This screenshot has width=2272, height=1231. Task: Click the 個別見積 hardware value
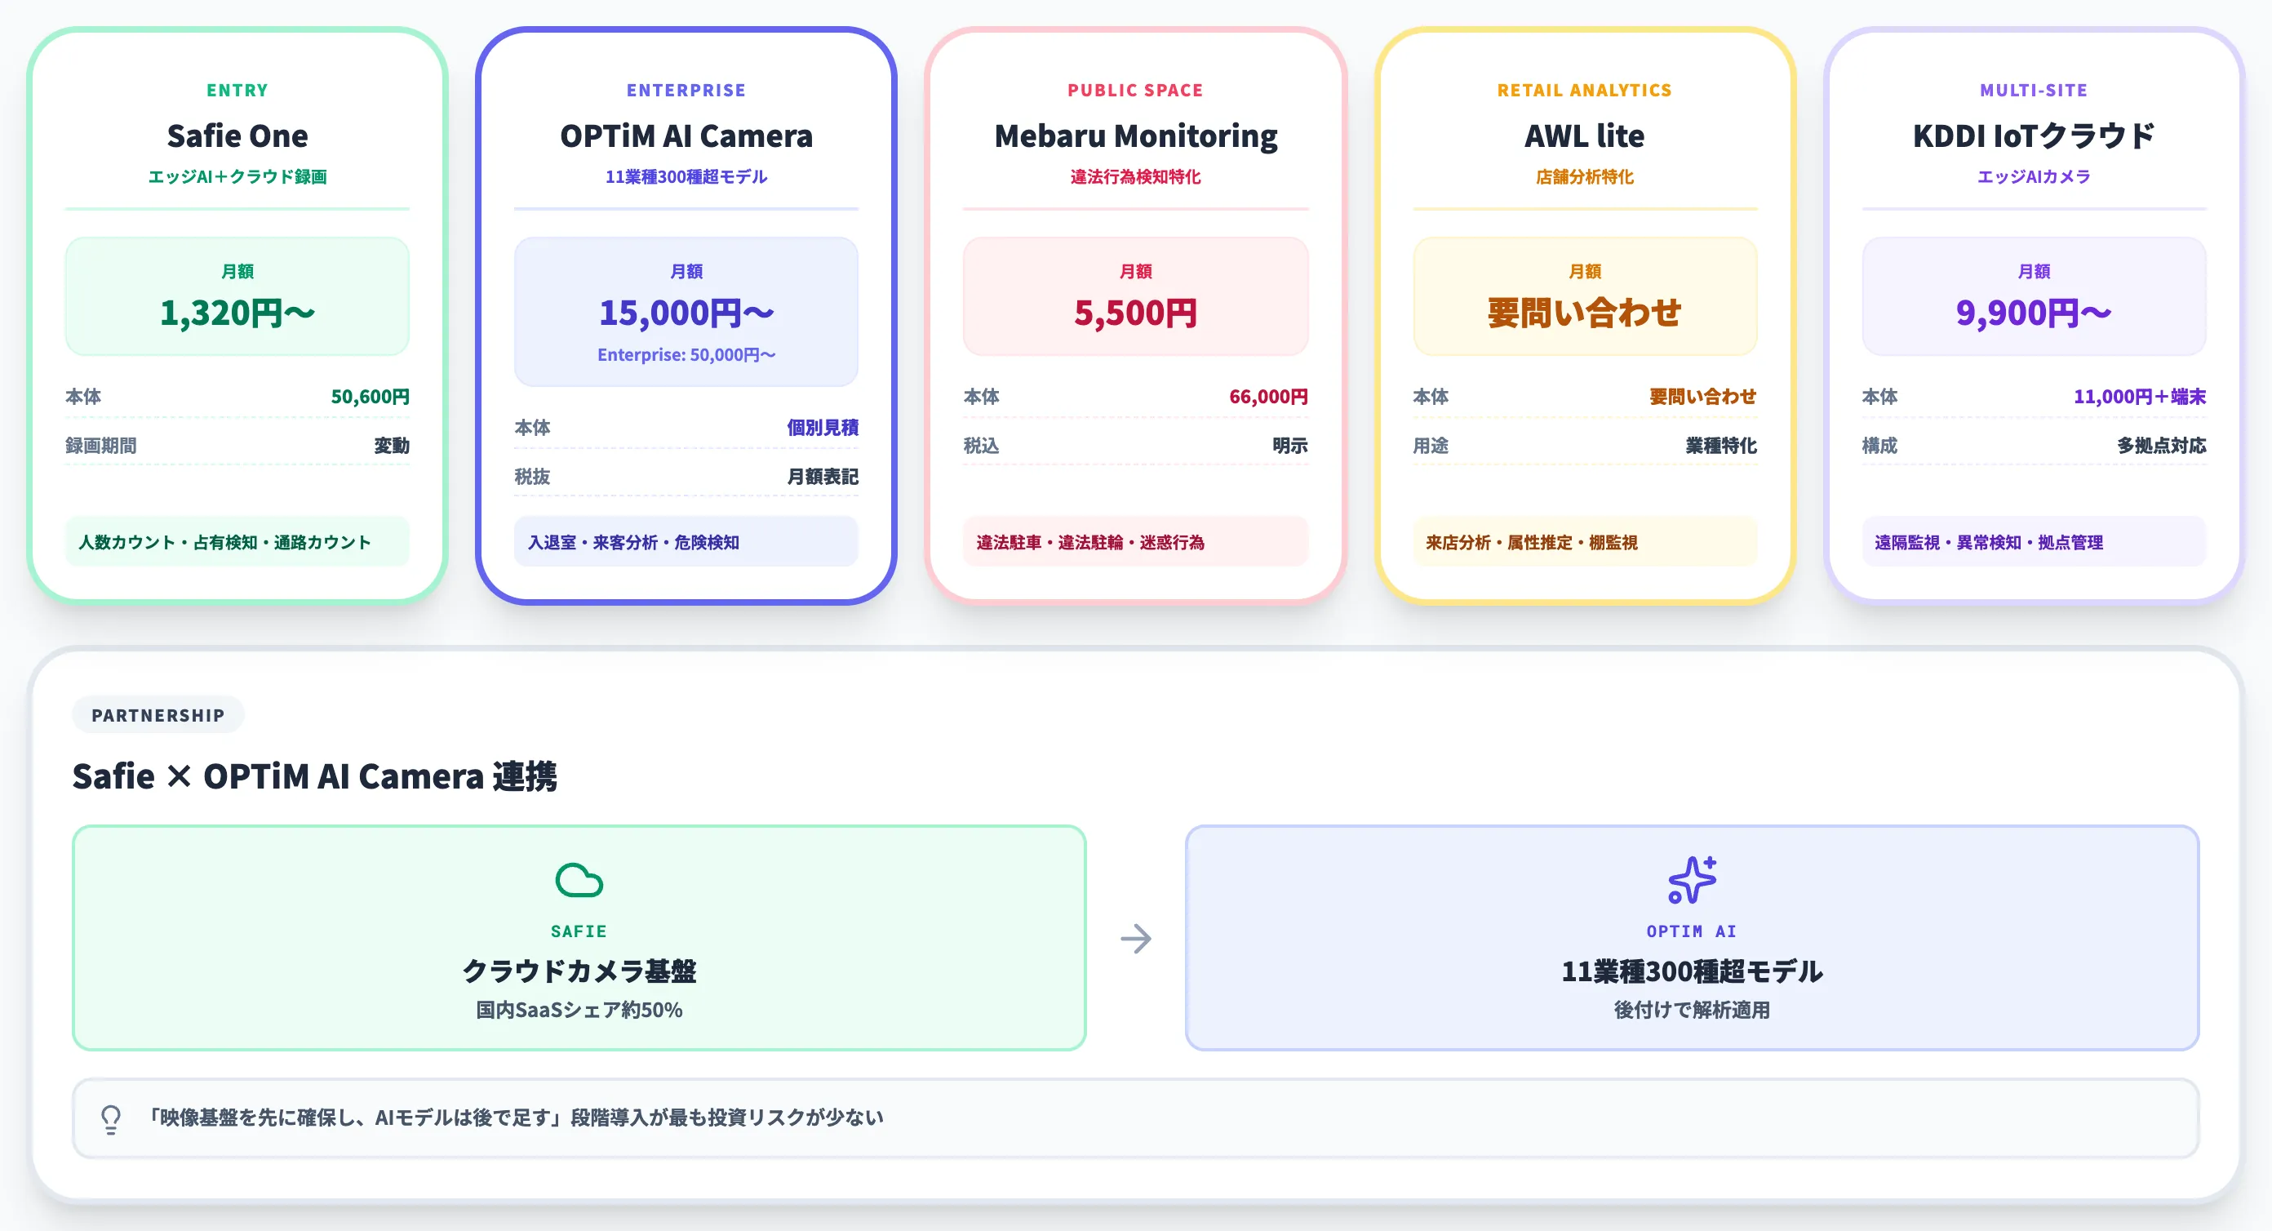point(823,428)
